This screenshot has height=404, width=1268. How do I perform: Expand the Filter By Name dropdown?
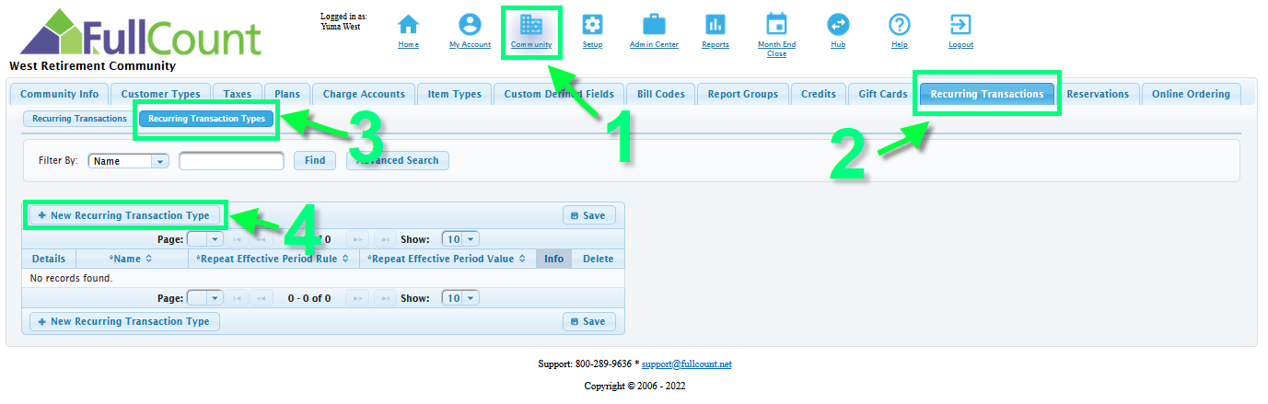coord(159,161)
